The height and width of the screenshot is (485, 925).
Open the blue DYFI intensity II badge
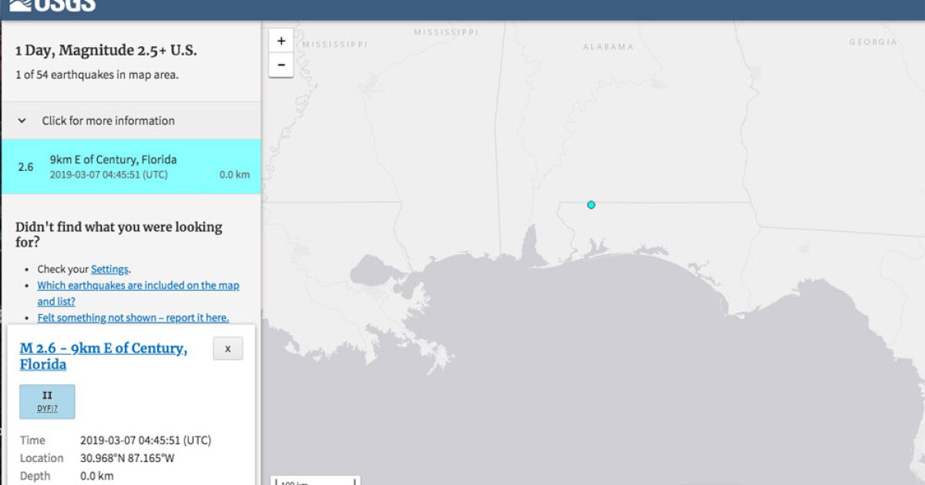tap(47, 400)
